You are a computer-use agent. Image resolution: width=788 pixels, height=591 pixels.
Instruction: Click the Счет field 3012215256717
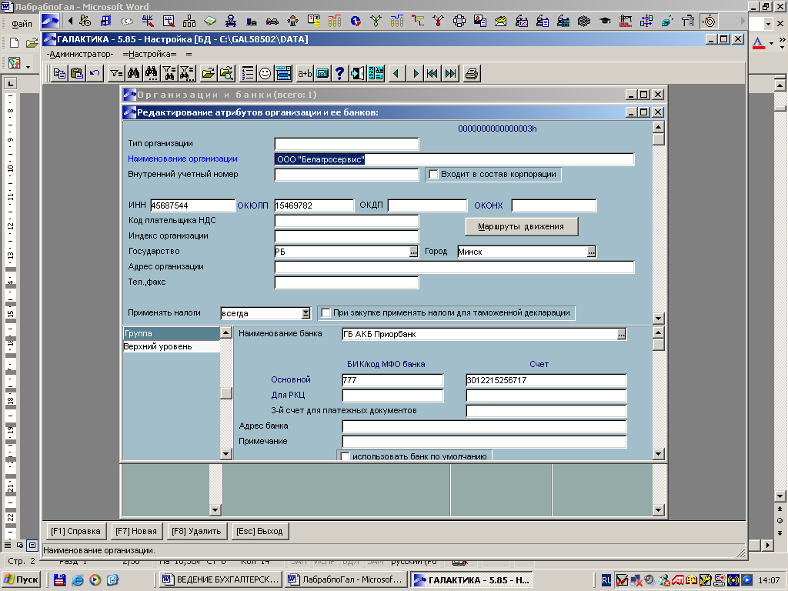tap(546, 380)
